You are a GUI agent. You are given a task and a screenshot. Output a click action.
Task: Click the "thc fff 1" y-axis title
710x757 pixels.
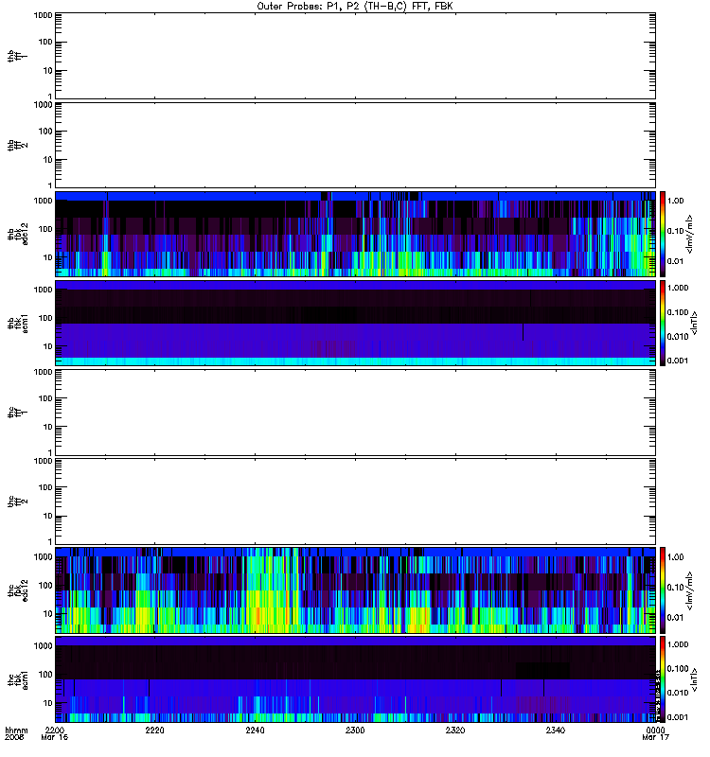pos(17,413)
